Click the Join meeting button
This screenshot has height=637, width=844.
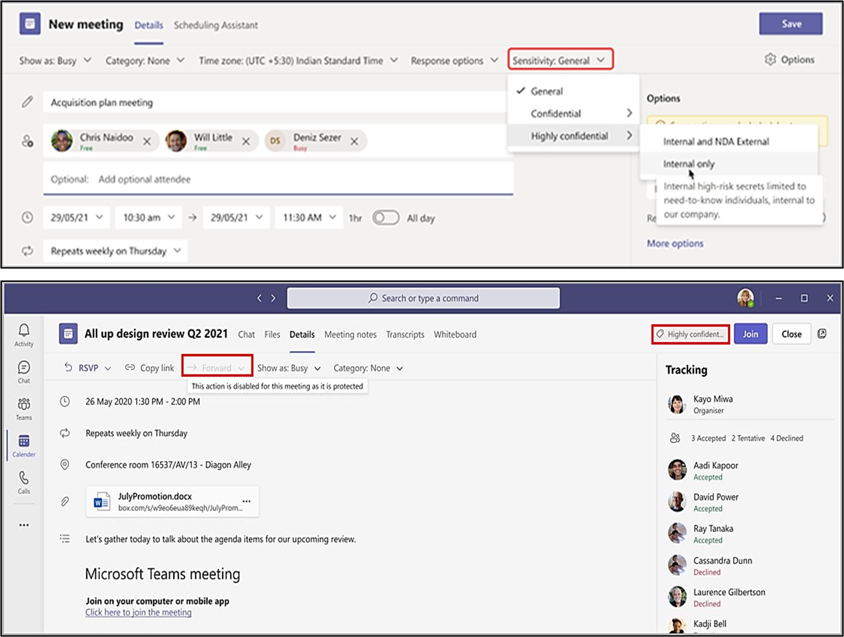[x=750, y=334]
